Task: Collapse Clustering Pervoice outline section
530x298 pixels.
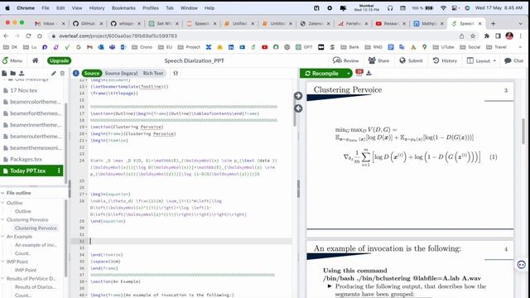Action: (2, 219)
